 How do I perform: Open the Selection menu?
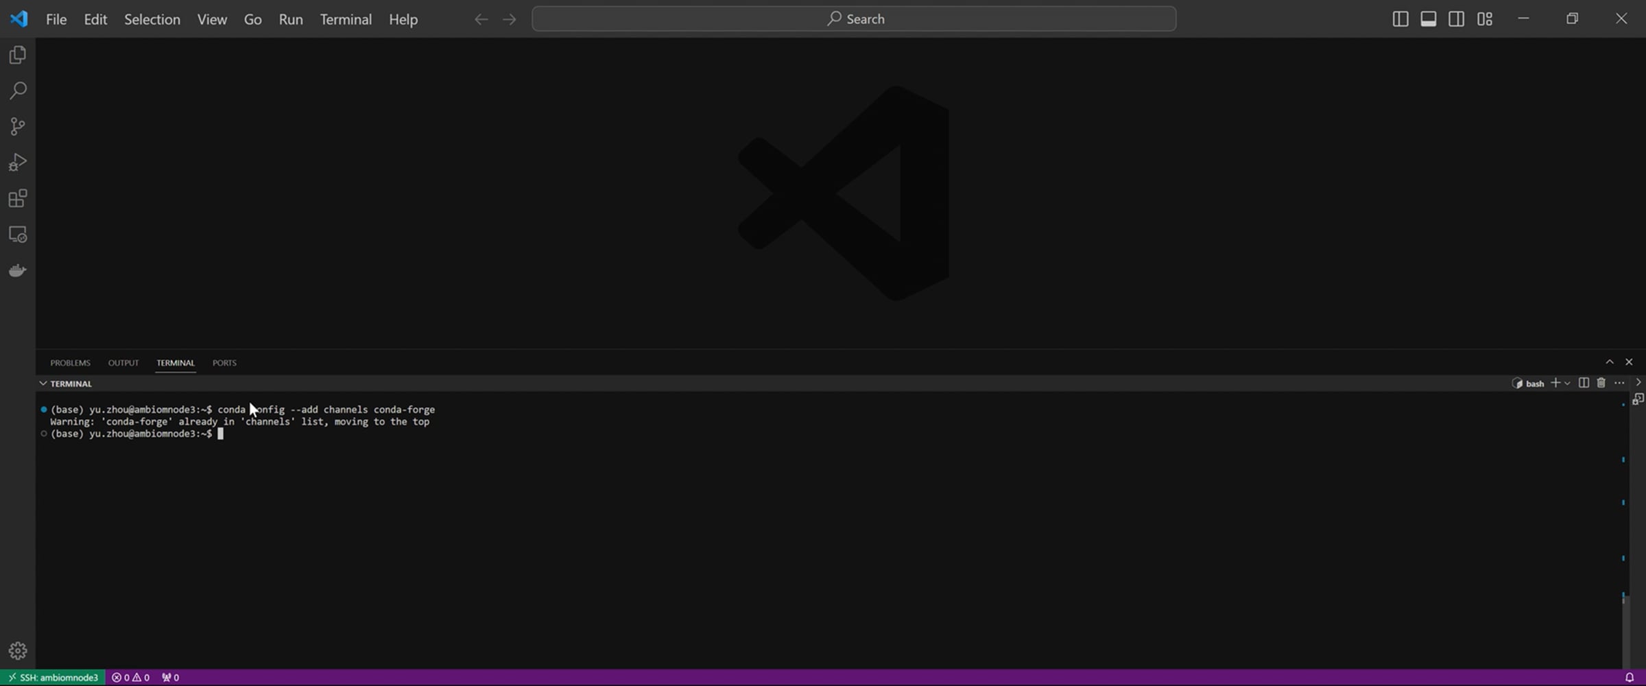click(x=152, y=19)
